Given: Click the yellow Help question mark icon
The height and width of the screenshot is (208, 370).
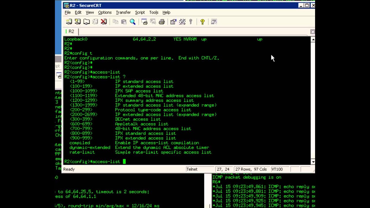Looking at the screenshot, I should coord(202,22).
